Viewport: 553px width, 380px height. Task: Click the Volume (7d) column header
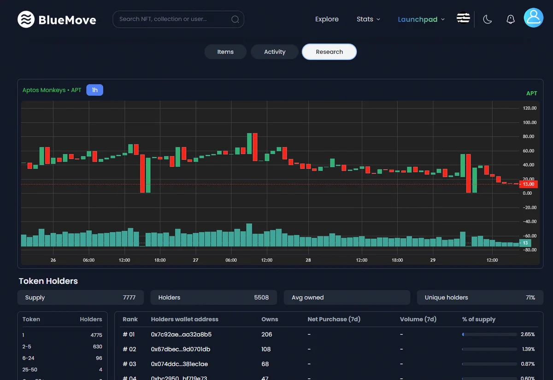418,319
